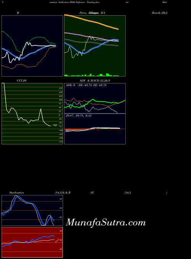Image resolution: width=191 pixels, height=259 pixels.
Task: Click the green volume bars in the price chart
Action: point(91,75)
